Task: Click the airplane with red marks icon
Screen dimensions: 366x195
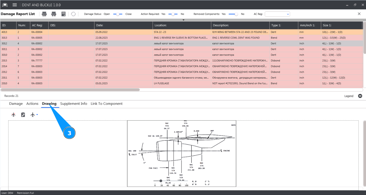Action: click(14, 115)
